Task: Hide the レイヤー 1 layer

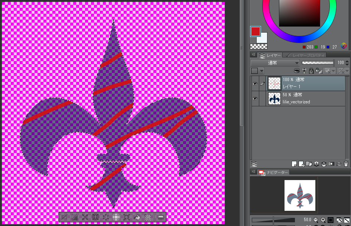Action: [x=255, y=84]
